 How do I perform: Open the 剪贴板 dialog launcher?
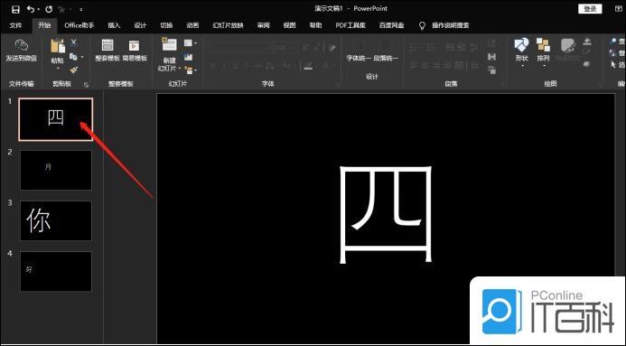[86, 85]
